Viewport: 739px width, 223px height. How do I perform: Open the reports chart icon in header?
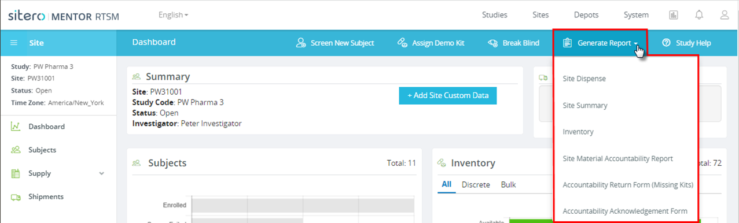coord(674,15)
